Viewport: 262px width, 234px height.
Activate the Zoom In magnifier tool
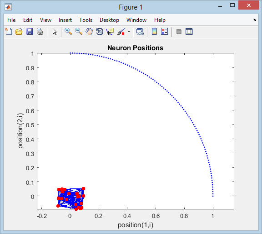(x=68, y=31)
